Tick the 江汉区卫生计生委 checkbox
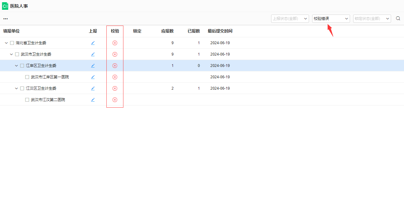Image resolution: width=404 pixels, height=221 pixels. 22,88
